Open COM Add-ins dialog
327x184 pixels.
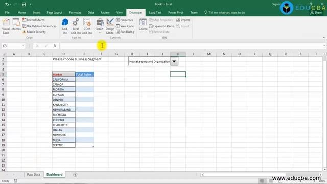87,26
